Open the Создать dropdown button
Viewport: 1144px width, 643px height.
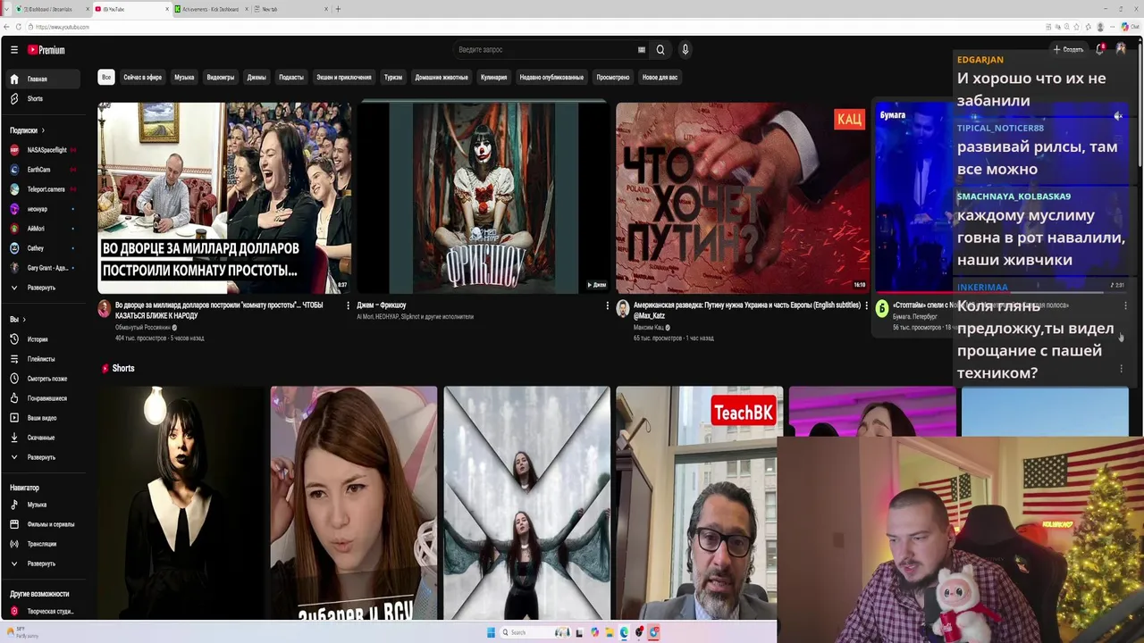(1068, 50)
